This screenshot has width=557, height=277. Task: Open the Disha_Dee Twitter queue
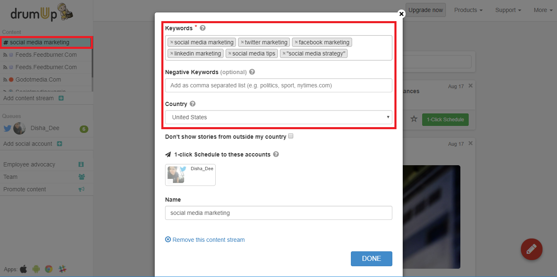pyautogui.click(x=46, y=128)
